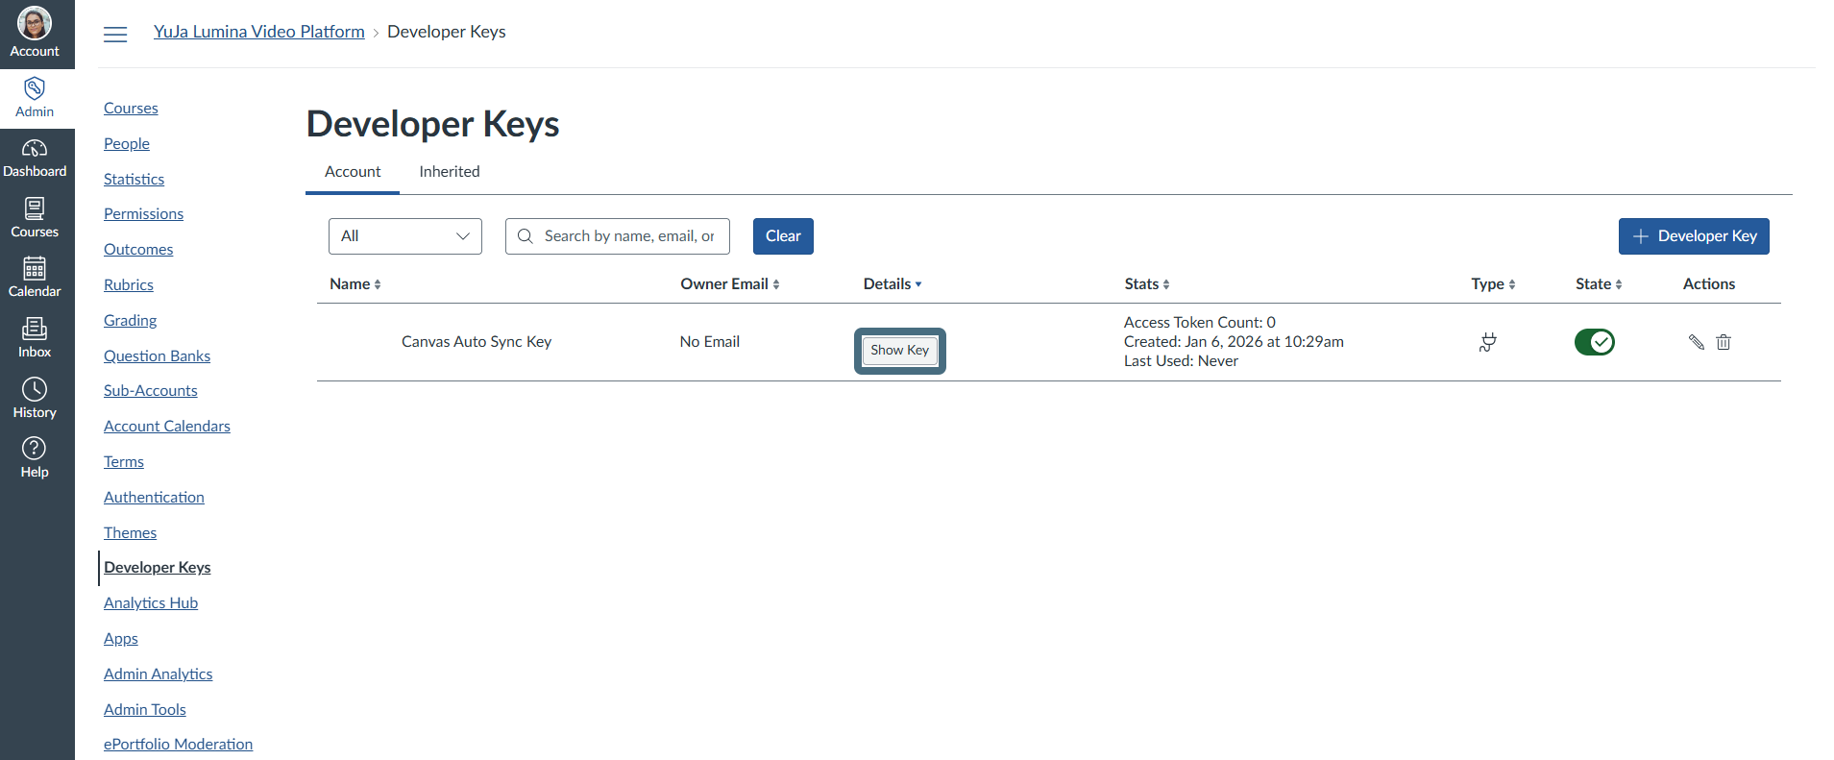The height and width of the screenshot is (760, 1834).
Task: Open the Themes admin link
Action: pyautogui.click(x=130, y=533)
